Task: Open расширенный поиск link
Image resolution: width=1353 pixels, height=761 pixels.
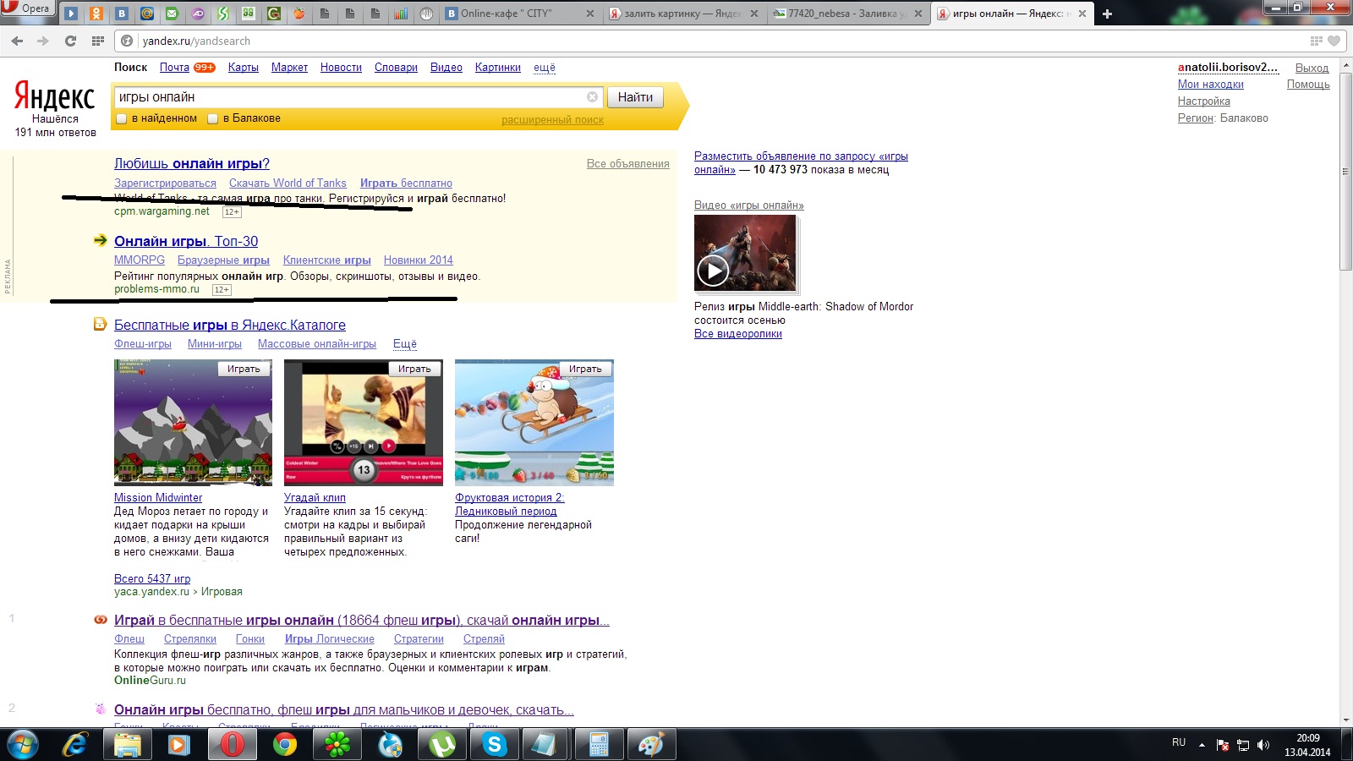Action: point(552,120)
